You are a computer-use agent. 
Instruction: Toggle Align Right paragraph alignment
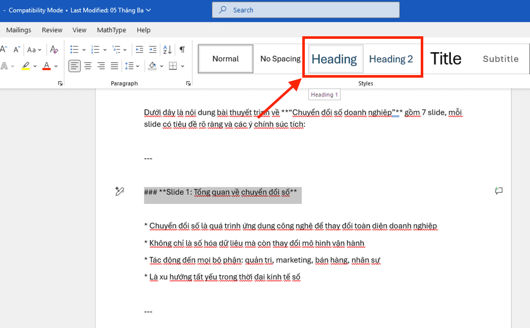pos(101,66)
